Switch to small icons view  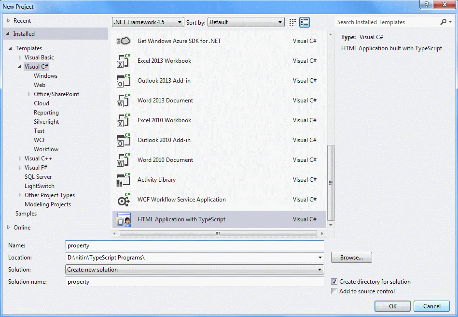(x=292, y=22)
